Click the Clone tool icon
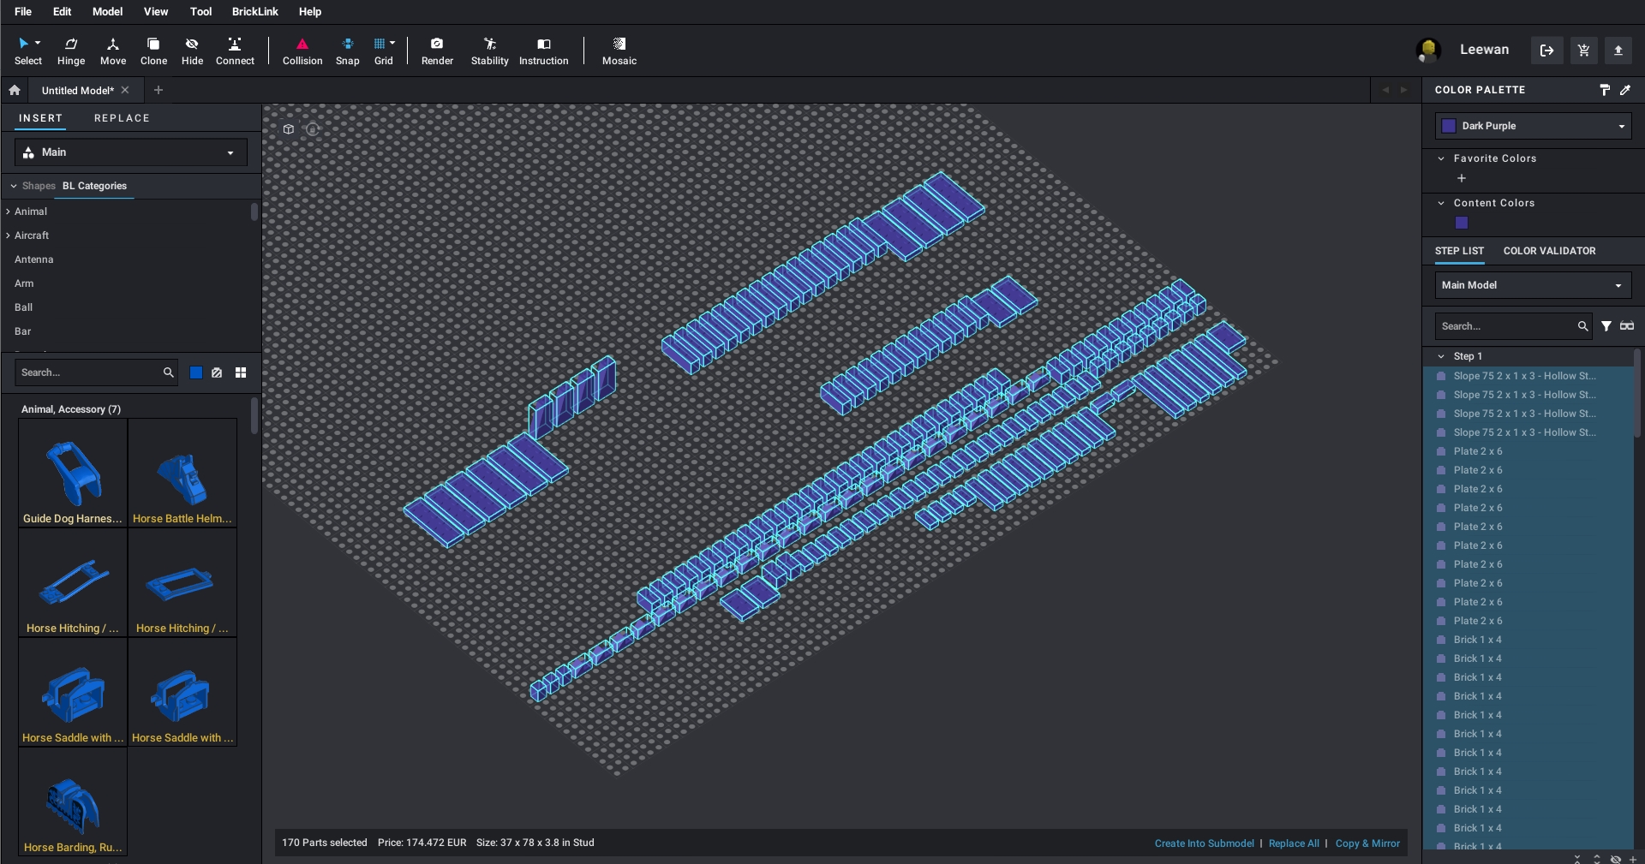1645x864 pixels. pyautogui.click(x=153, y=51)
